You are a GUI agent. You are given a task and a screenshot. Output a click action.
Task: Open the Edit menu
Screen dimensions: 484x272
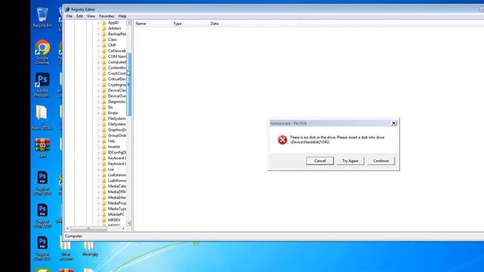[79, 16]
